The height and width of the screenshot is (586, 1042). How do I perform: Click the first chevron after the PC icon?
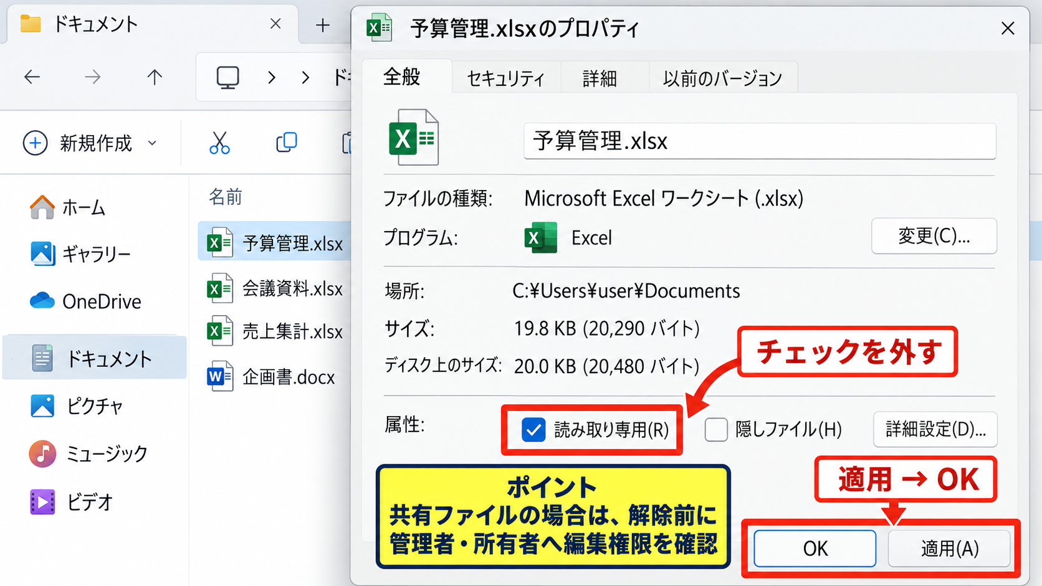pyautogui.click(x=271, y=78)
